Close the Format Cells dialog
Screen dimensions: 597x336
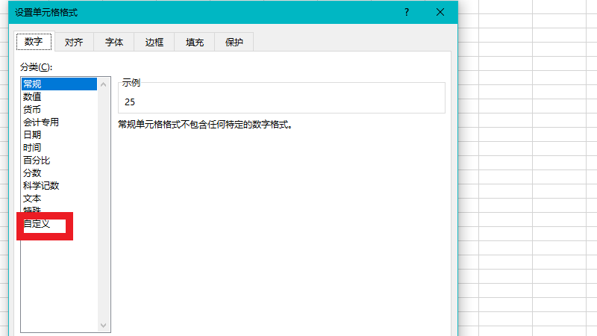tap(441, 13)
